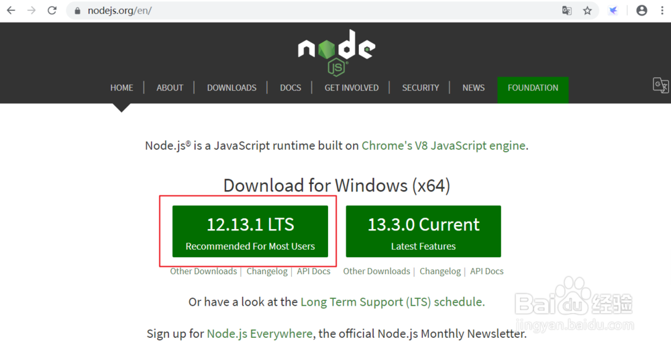Viewport: 671px width, 348px height.
Task: Click the translate widget icon beside the navigation
Action: pyautogui.click(x=660, y=85)
